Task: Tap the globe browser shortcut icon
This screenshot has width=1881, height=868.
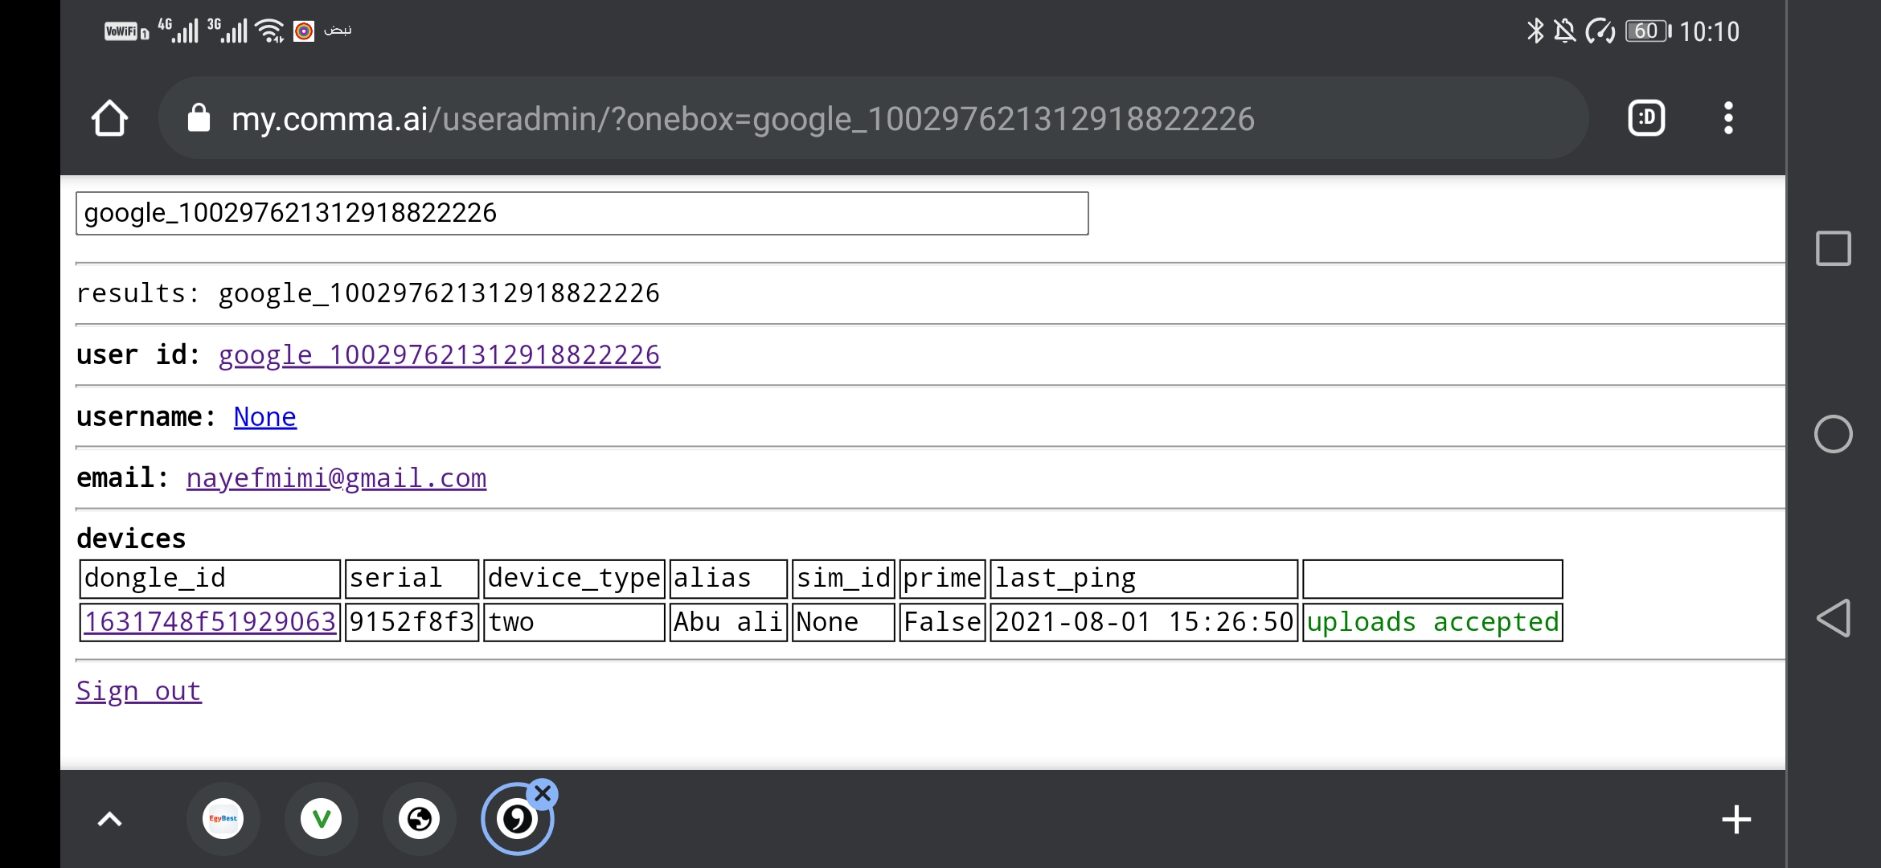Action: pos(420,818)
